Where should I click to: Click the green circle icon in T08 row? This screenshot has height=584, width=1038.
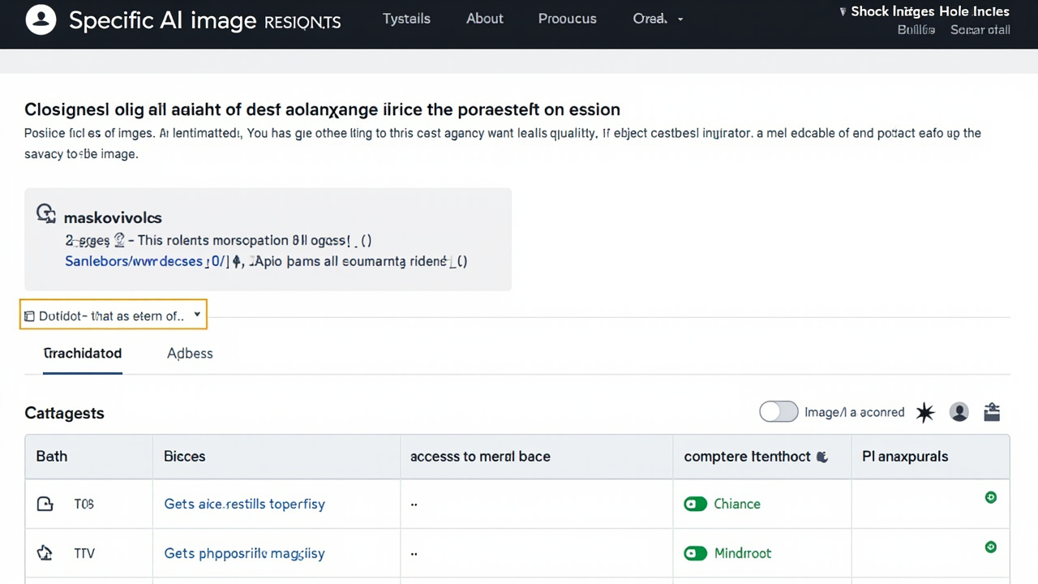pos(990,497)
